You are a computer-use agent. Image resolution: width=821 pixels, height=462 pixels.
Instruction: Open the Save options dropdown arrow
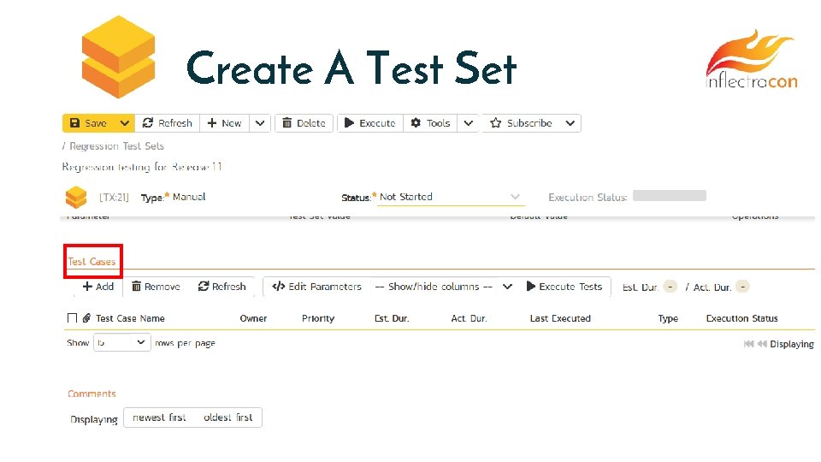125,123
